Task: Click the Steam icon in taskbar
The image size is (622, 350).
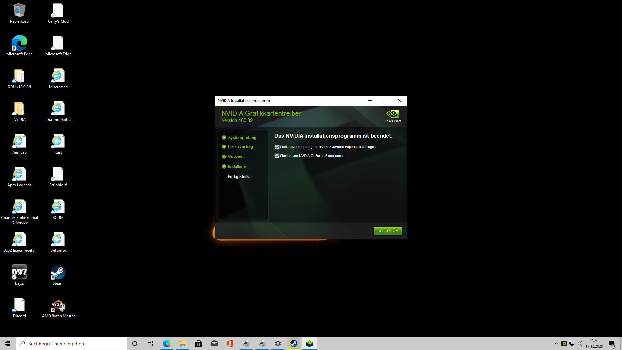Action: (294, 344)
